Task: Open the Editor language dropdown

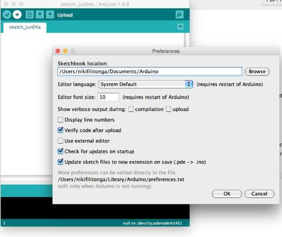Action: pyautogui.click(x=146, y=84)
